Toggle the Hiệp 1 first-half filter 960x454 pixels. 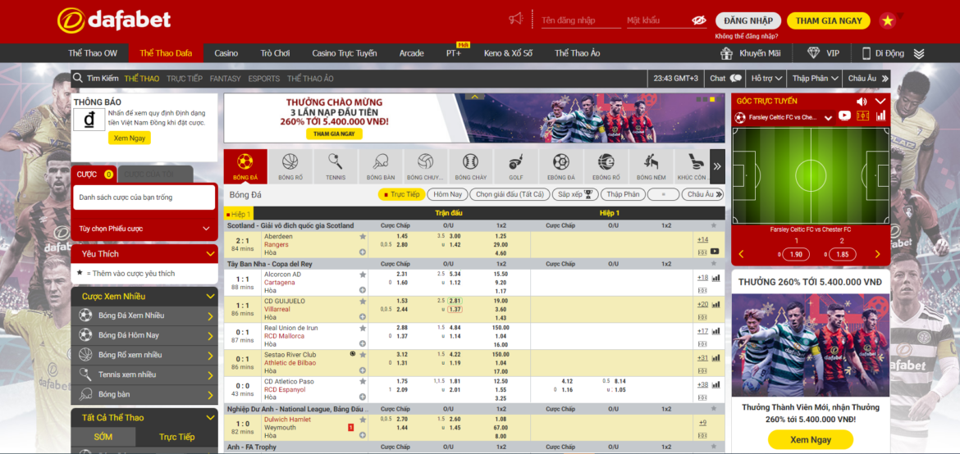(240, 214)
